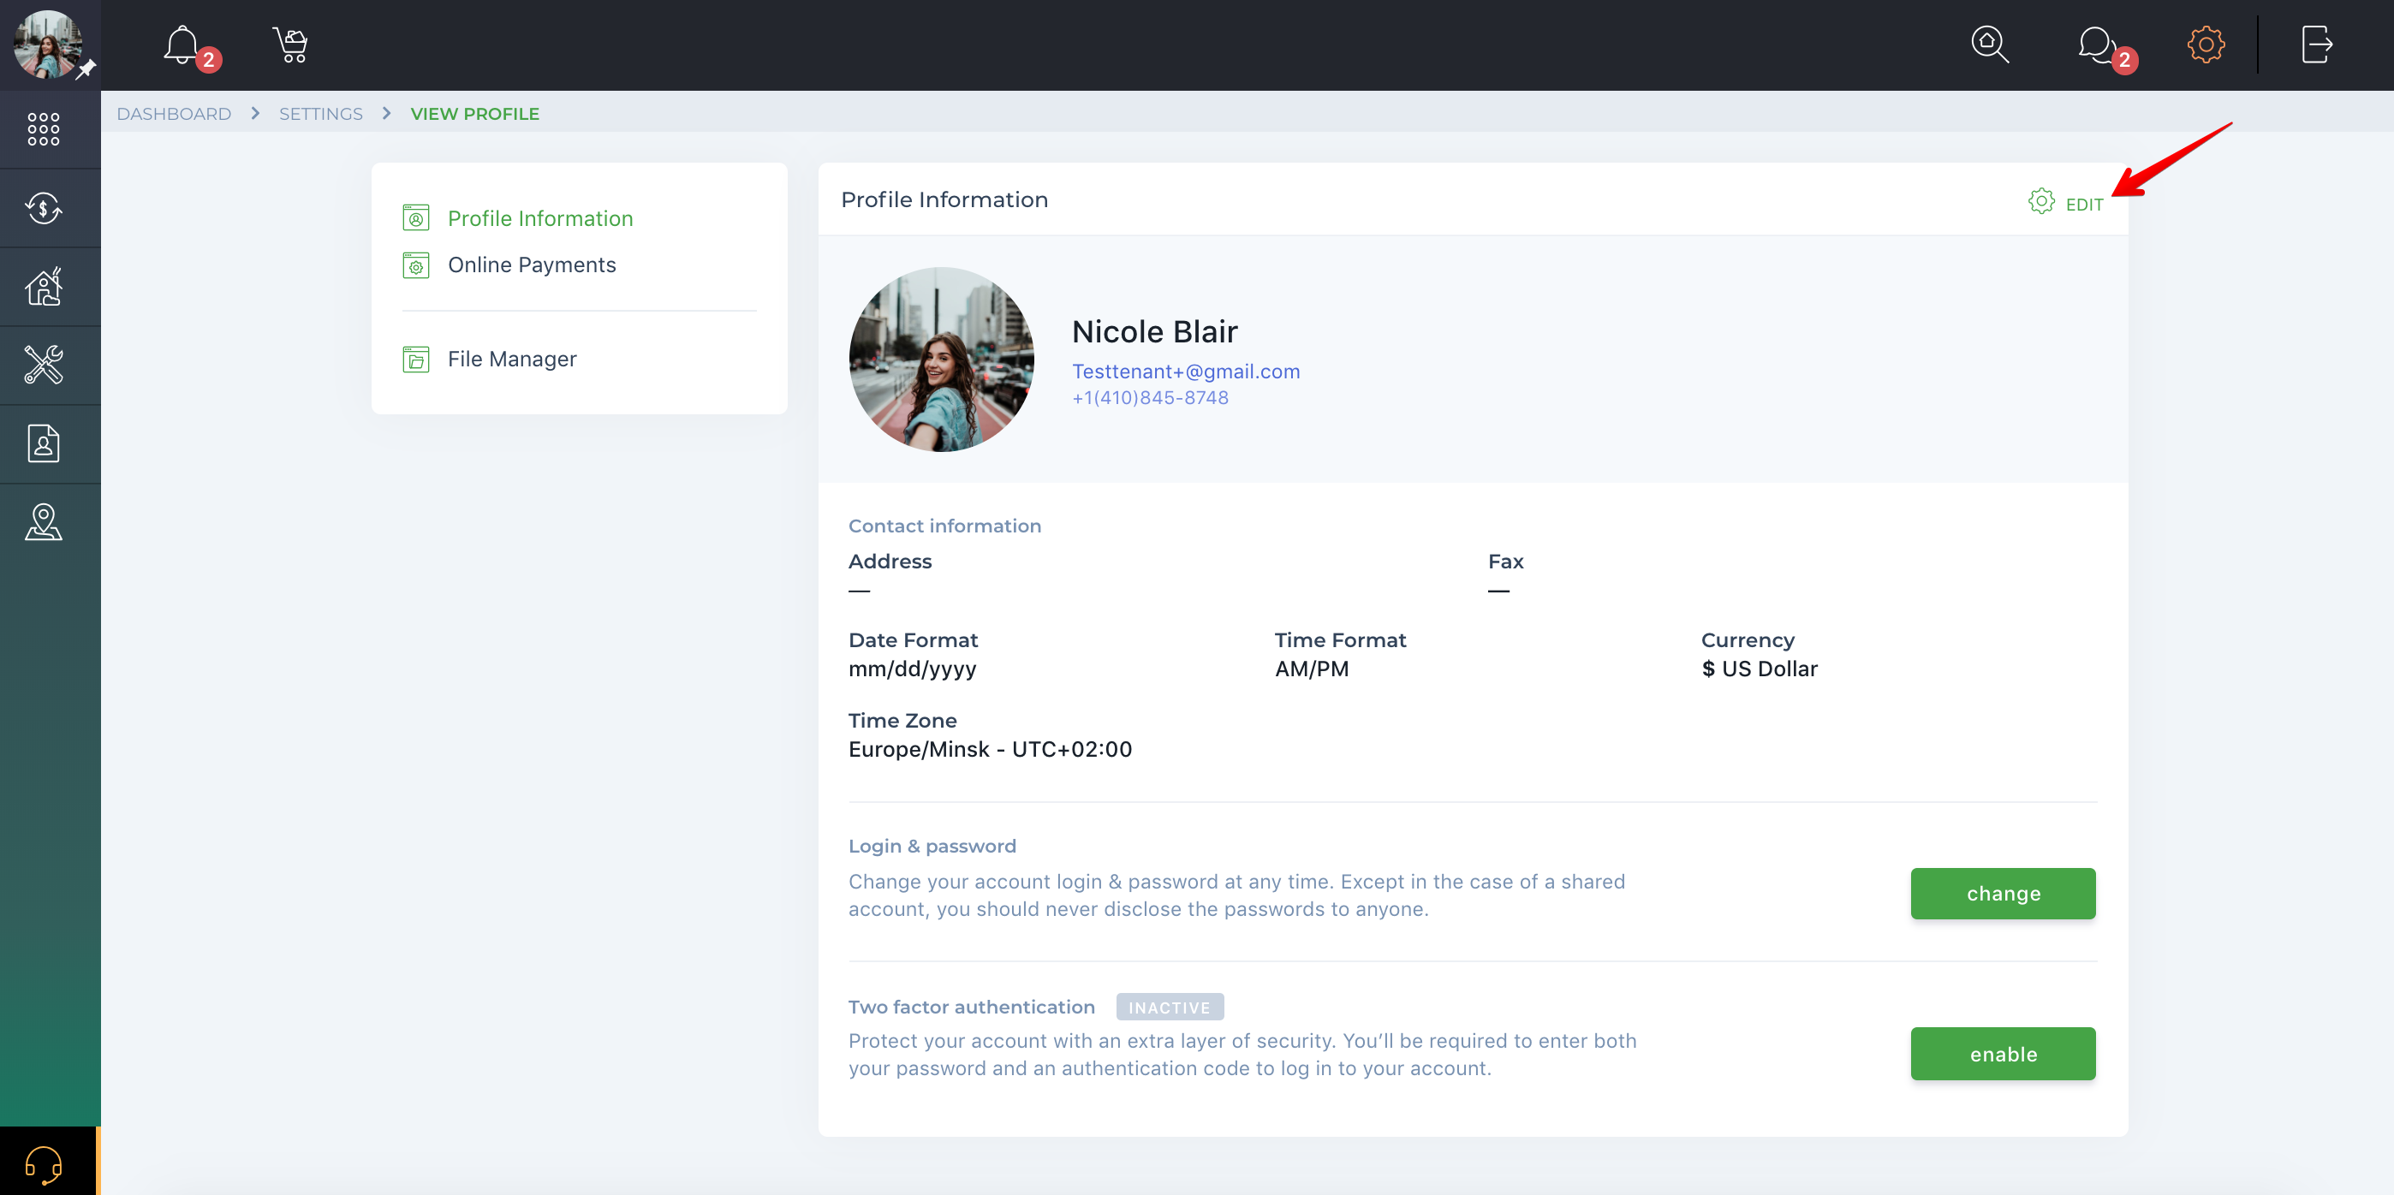Click the Nicole Blair profile photo
2394x1195 pixels.
[x=942, y=360]
